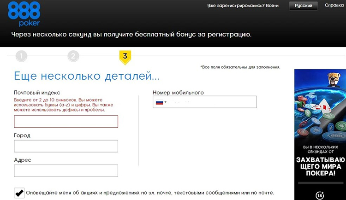Select the Адрес input box
This screenshot has height=200, width=346.
click(x=66, y=171)
